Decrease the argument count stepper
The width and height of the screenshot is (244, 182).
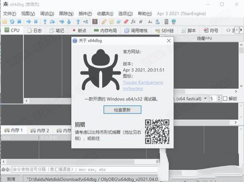tap(219, 100)
